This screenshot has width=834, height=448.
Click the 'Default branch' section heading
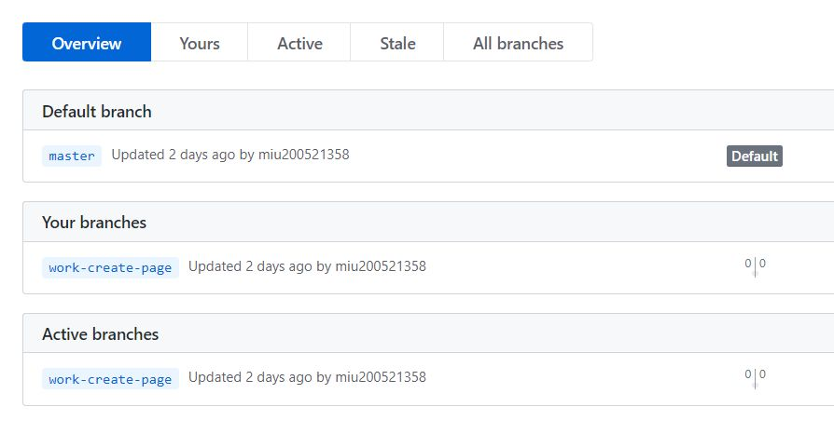click(x=97, y=112)
